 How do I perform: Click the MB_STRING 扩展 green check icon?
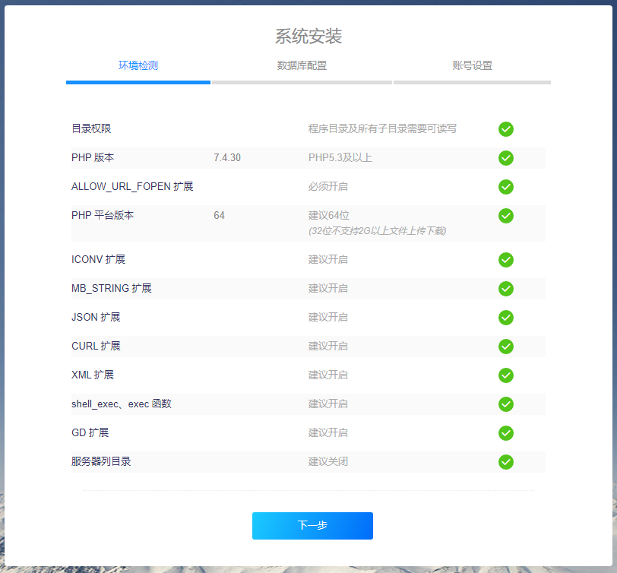pos(506,289)
